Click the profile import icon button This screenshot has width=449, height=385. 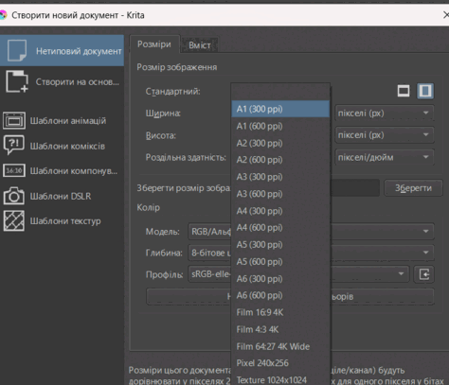point(424,274)
